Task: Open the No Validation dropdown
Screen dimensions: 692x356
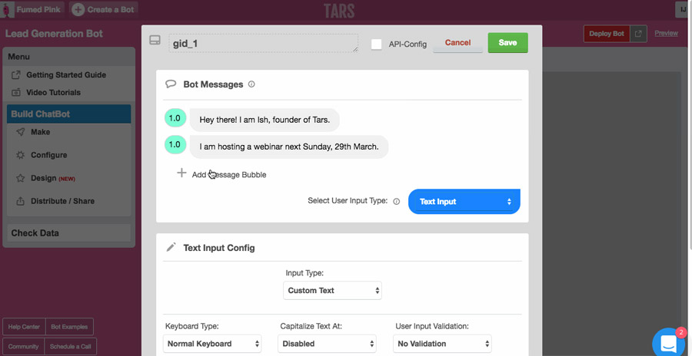Action: [x=442, y=344]
